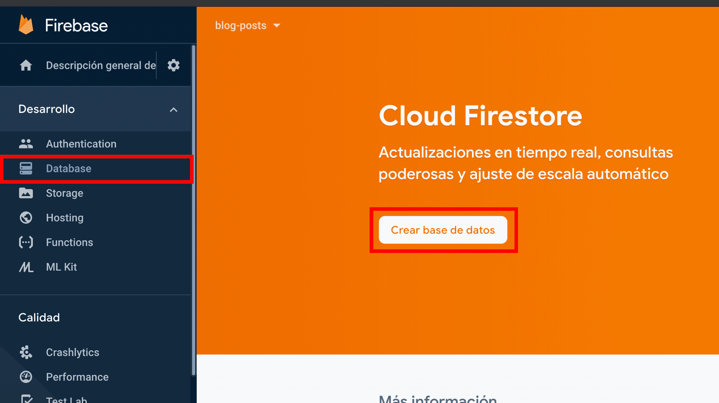Select the Authentication icon in sidebar
719x403 pixels.
(x=26, y=143)
